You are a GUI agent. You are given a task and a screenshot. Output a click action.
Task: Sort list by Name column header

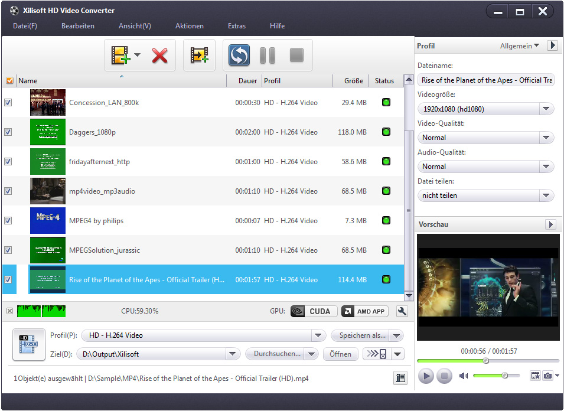[x=122, y=80]
